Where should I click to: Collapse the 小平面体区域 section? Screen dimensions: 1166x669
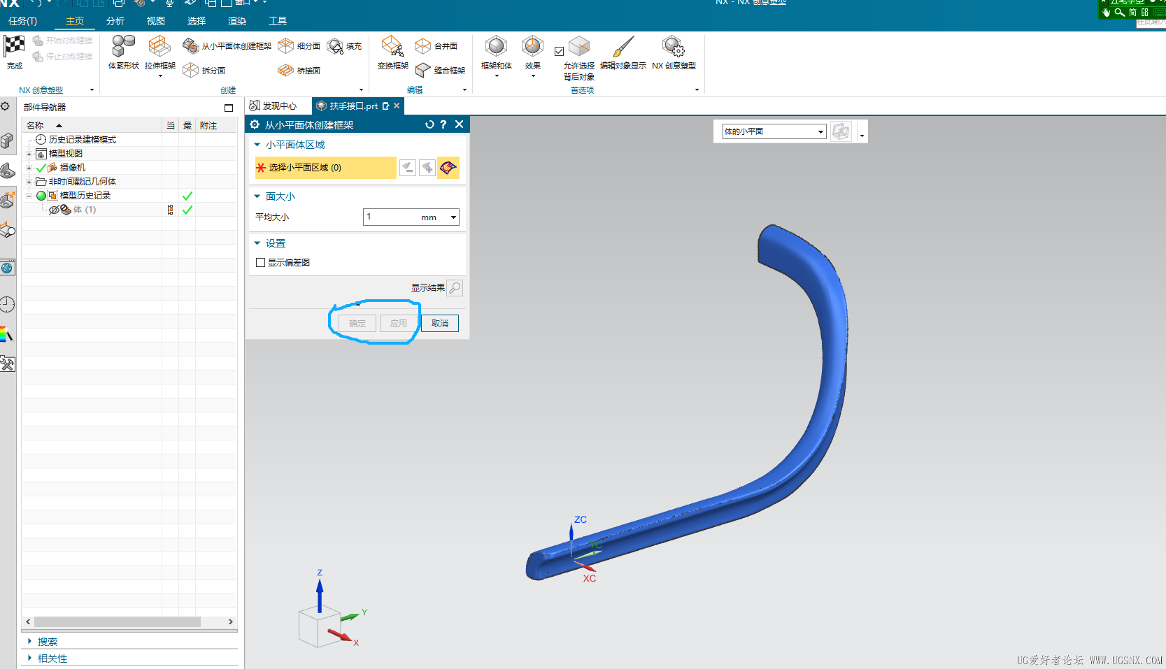click(257, 145)
